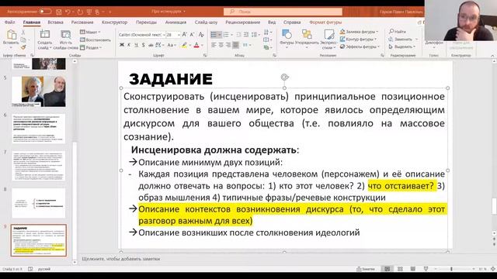The width and height of the screenshot is (497, 279).
Task: Click the Paste (Вставить) clipboard icon
Action: [x=12, y=35]
